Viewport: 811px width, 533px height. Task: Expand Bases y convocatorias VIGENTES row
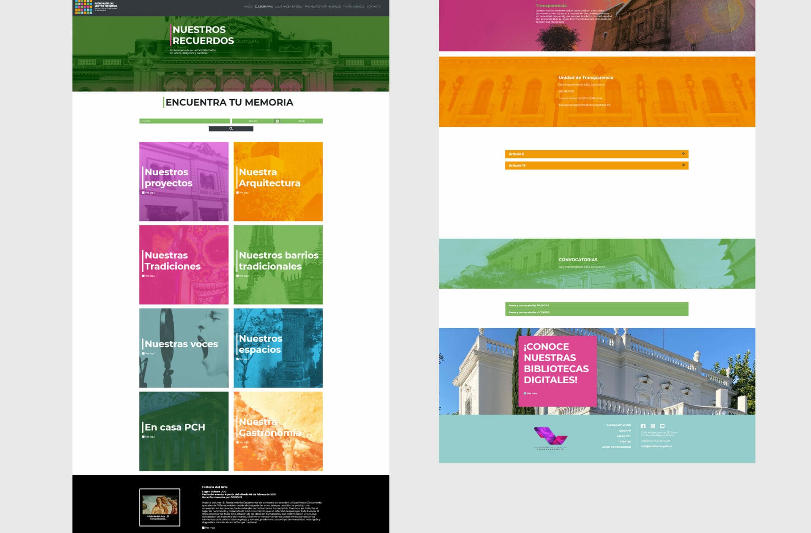pos(596,313)
